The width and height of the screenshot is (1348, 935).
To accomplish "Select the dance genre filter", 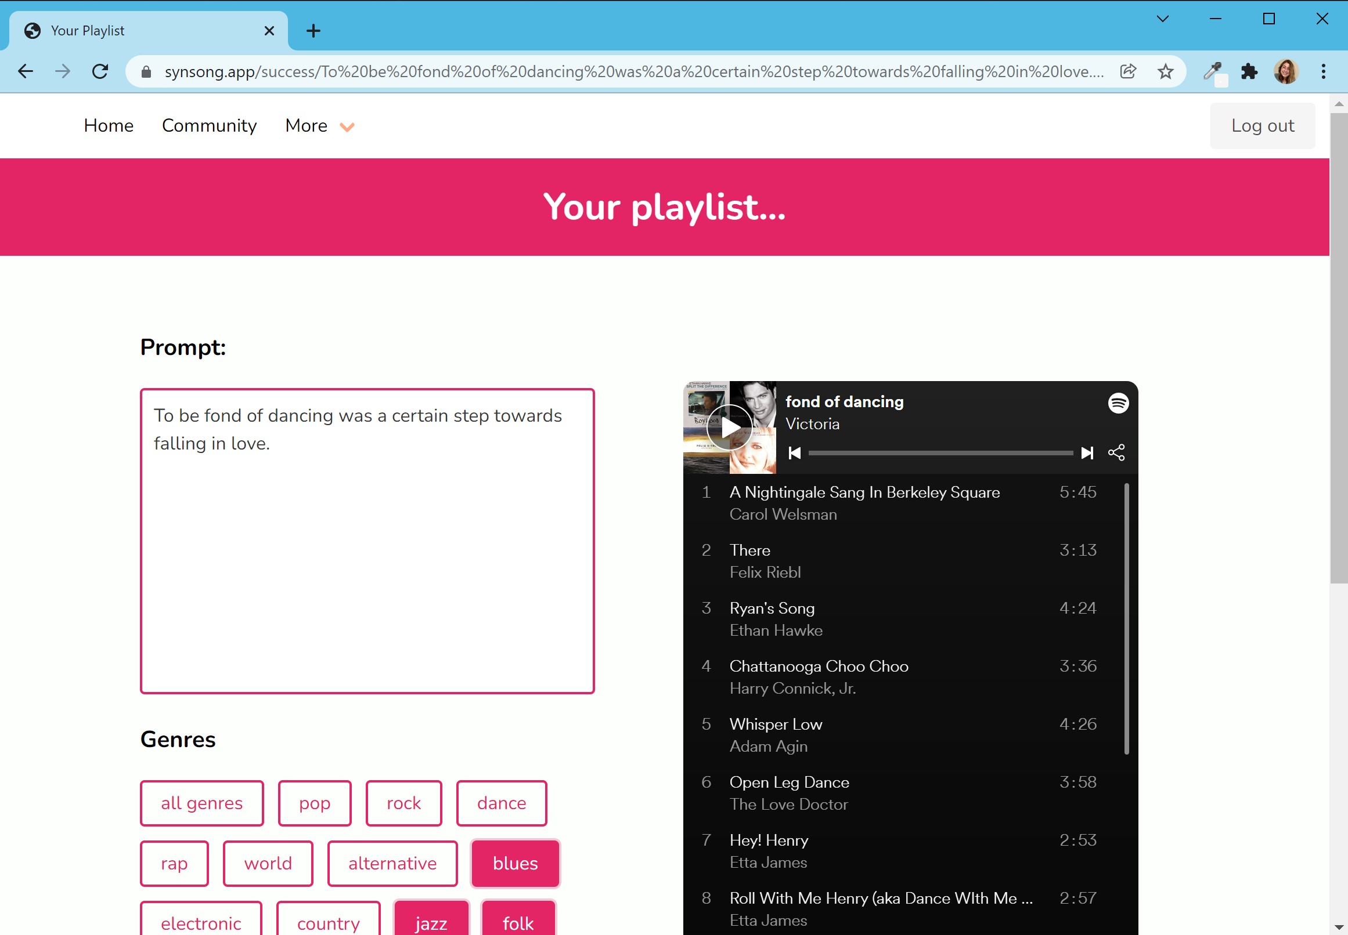I will pyautogui.click(x=502, y=803).
